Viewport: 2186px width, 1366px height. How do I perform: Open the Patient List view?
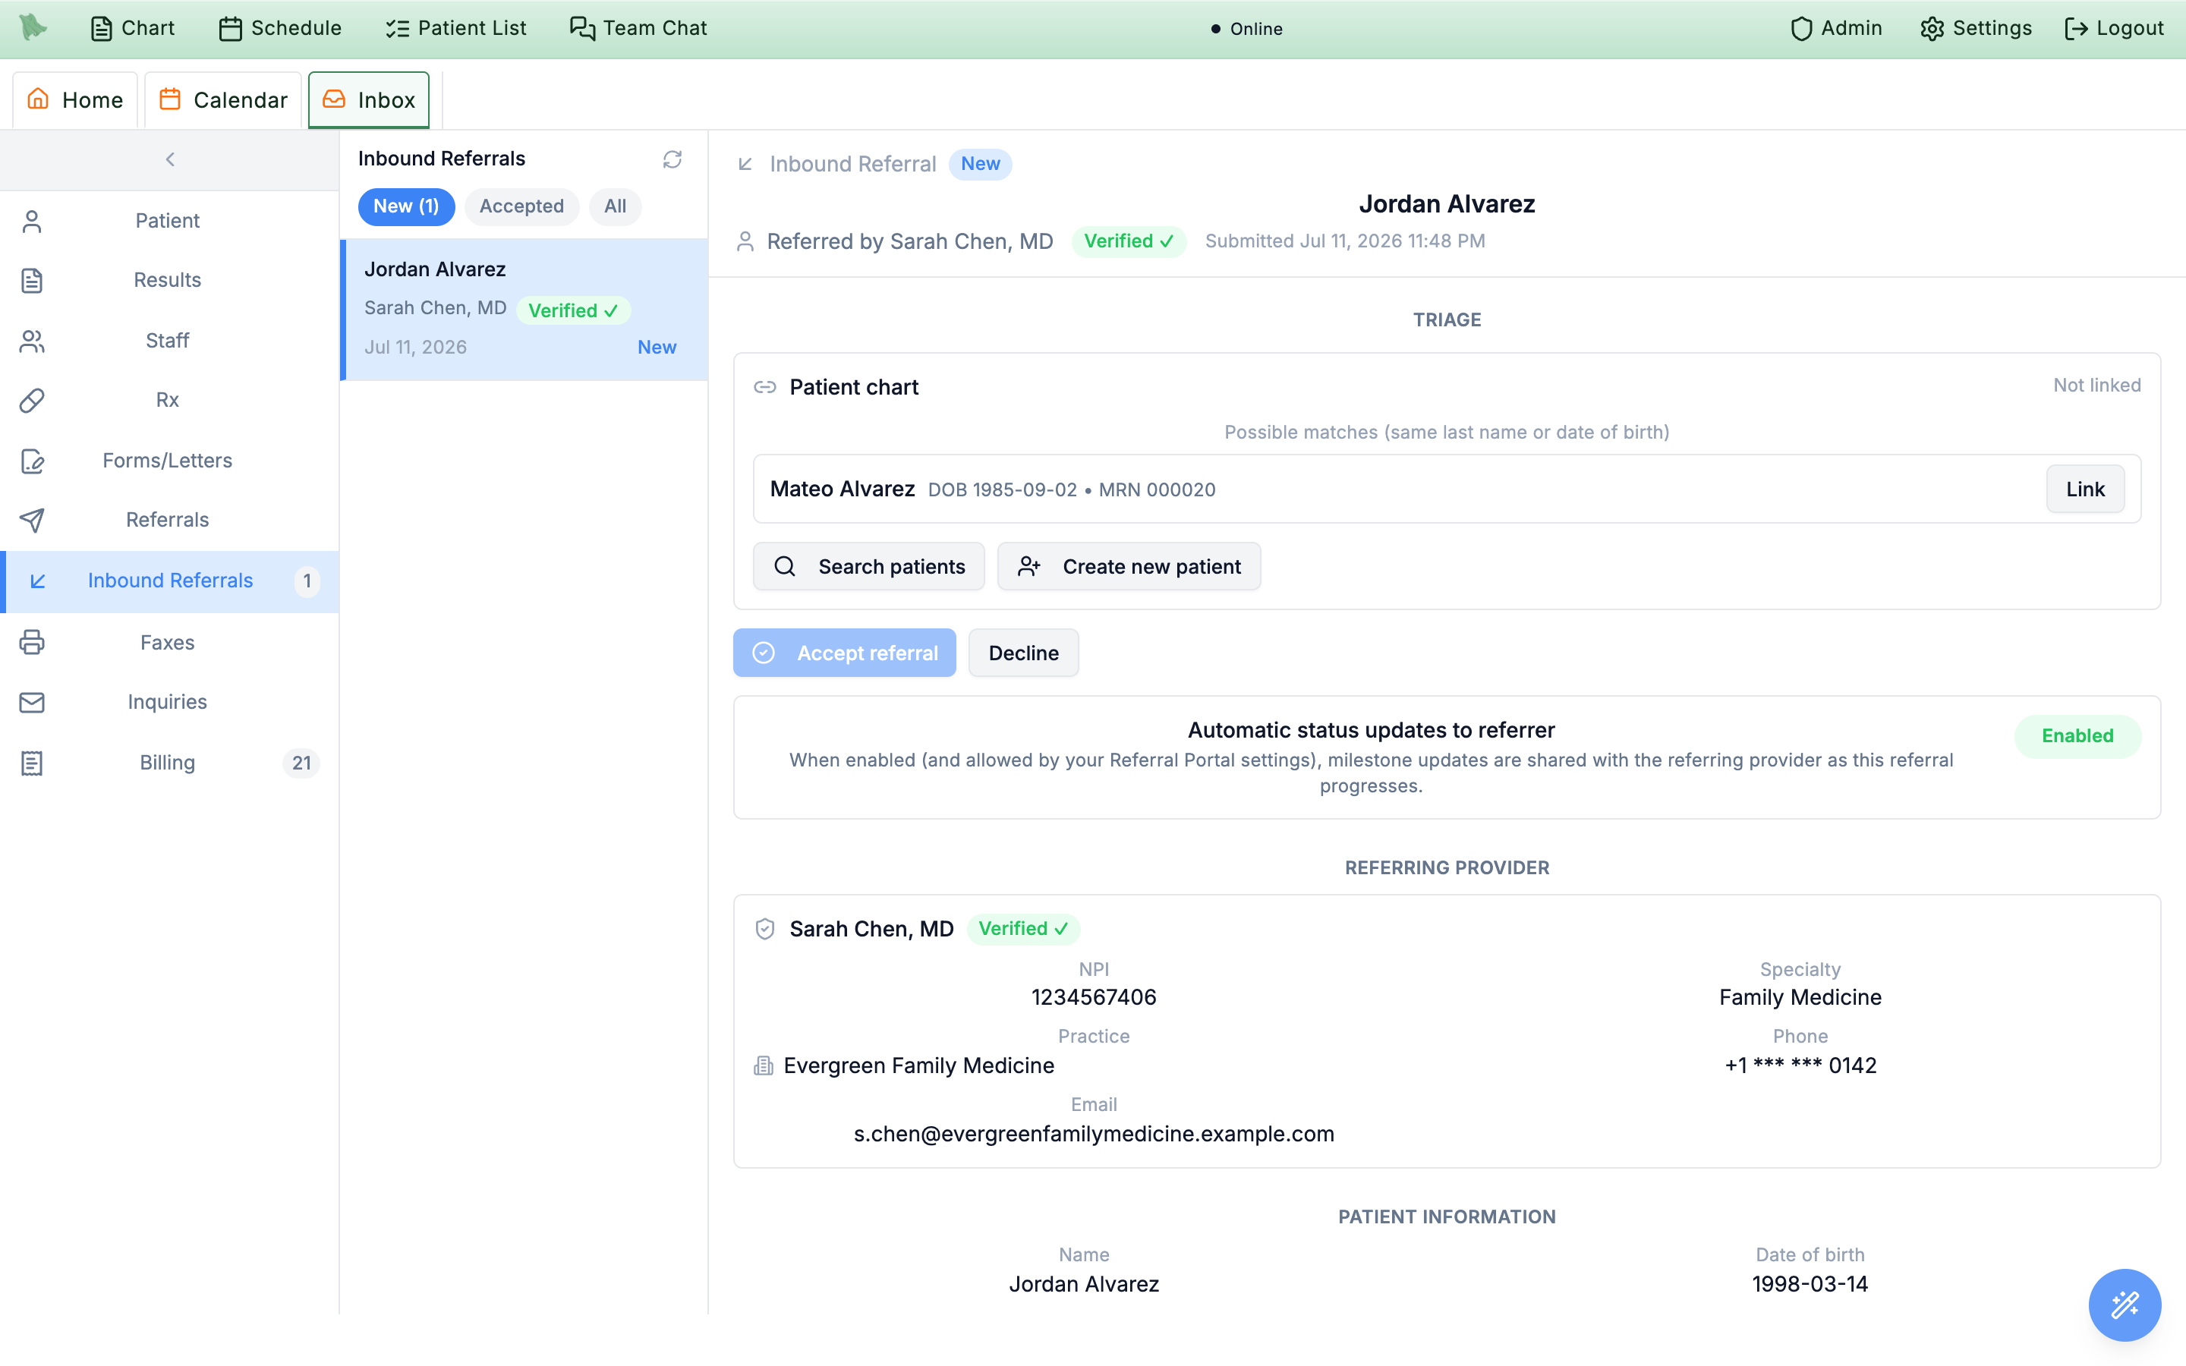[455, 28]
